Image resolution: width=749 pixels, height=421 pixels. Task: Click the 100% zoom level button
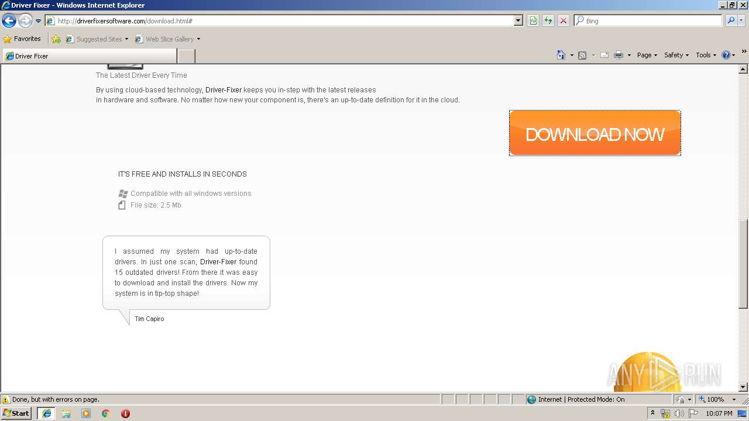[712, 399]
